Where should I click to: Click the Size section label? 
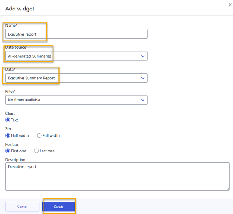(9, 129)
